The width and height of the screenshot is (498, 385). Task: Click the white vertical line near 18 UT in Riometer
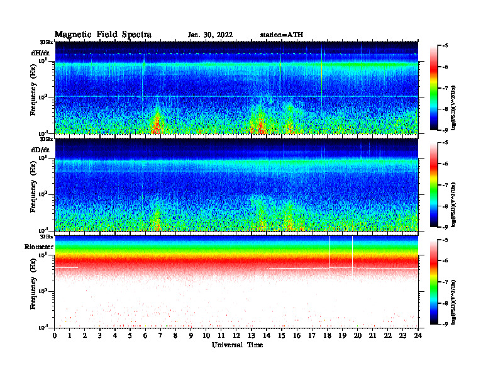[329, 255]
